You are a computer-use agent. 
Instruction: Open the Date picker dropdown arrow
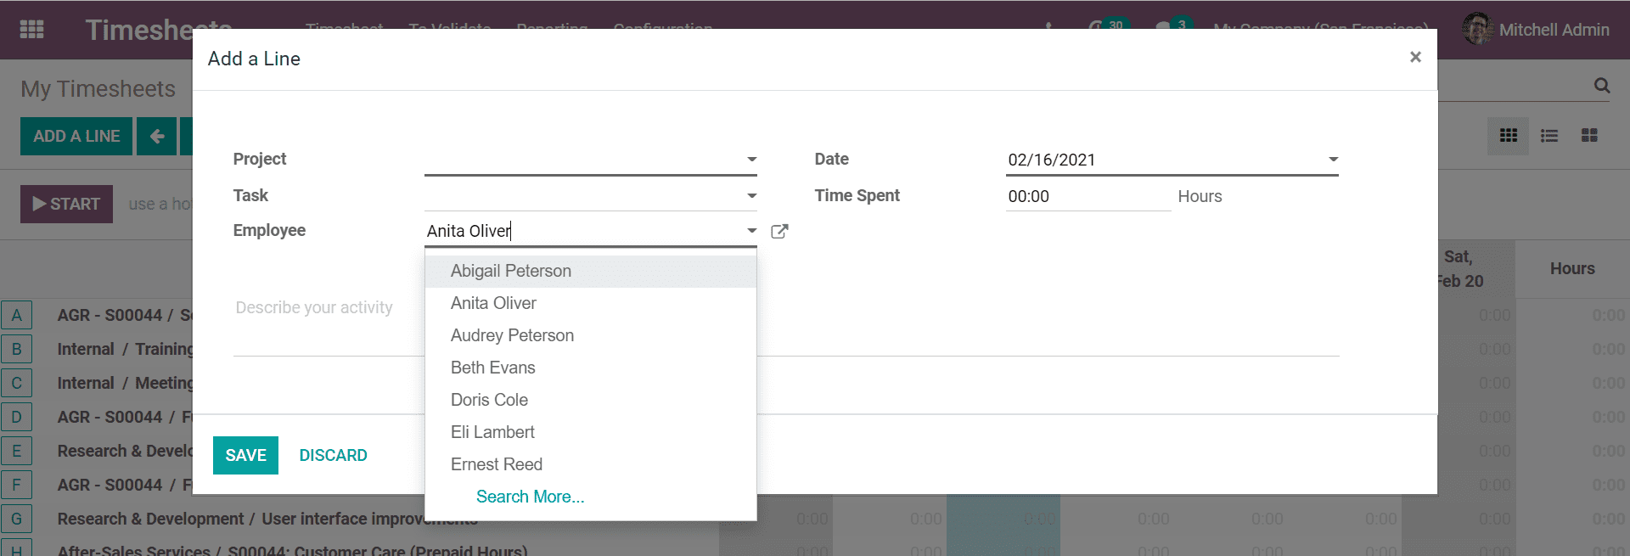click(x=1333, y=160)
